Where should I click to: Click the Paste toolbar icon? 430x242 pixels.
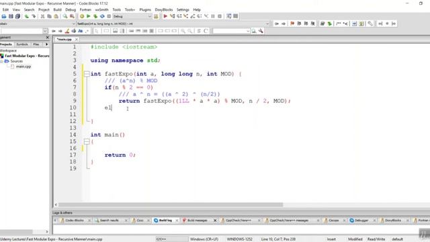tap(56, 16)
